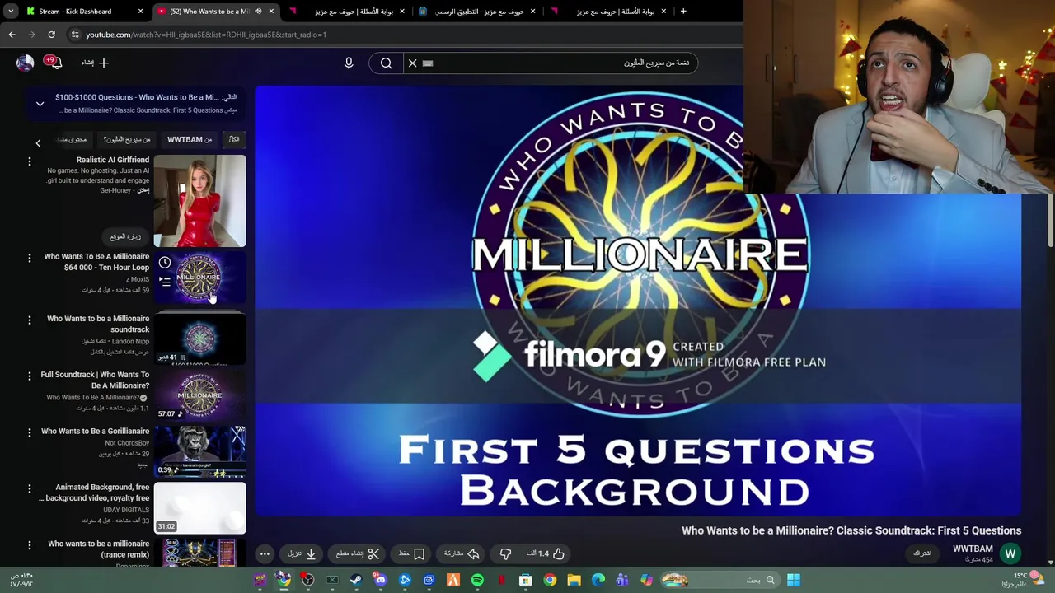Click the Download arrow button
Image resolution: width=1055 pixels, height=593 pixels.
click(301, 553)
